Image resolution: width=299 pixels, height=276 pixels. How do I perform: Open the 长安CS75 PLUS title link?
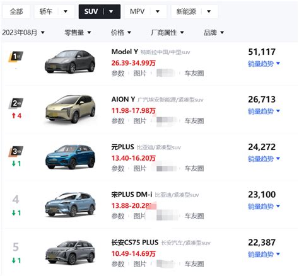point(135,243)
